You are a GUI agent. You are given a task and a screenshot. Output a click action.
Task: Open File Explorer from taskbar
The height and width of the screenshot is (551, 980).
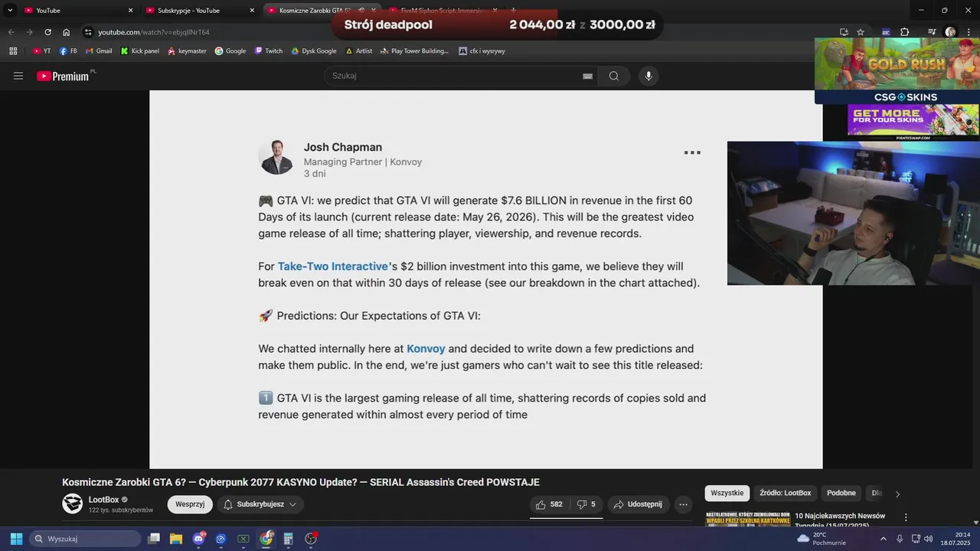click(176, 539)
